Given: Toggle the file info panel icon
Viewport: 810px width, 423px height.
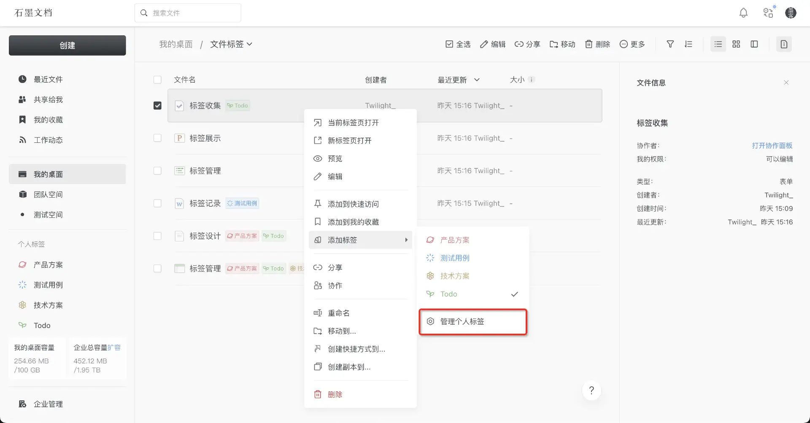Looking at the screenshot, I should 784,44.
